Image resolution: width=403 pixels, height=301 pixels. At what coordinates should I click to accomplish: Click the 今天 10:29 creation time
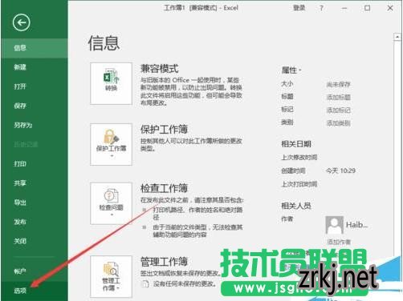341,171
